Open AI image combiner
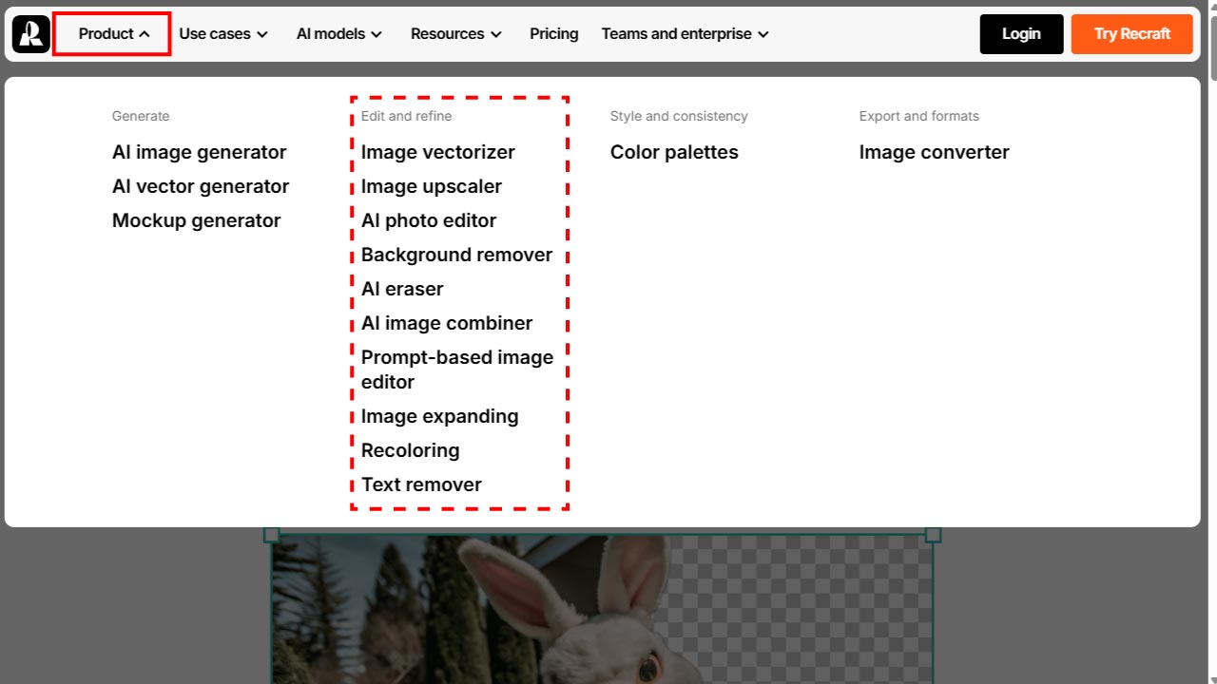The height and width of the screenshot is (684, 1217). pyautogui.click(x=446, y=323)
